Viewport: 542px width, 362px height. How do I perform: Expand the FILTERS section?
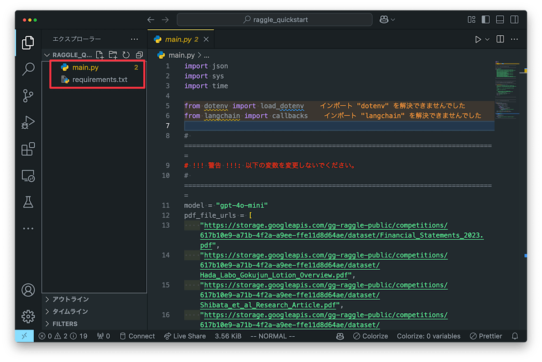(94, 324)
